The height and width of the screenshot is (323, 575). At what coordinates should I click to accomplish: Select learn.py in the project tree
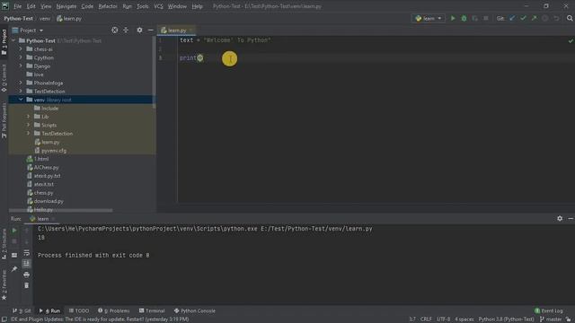point(50,142)
